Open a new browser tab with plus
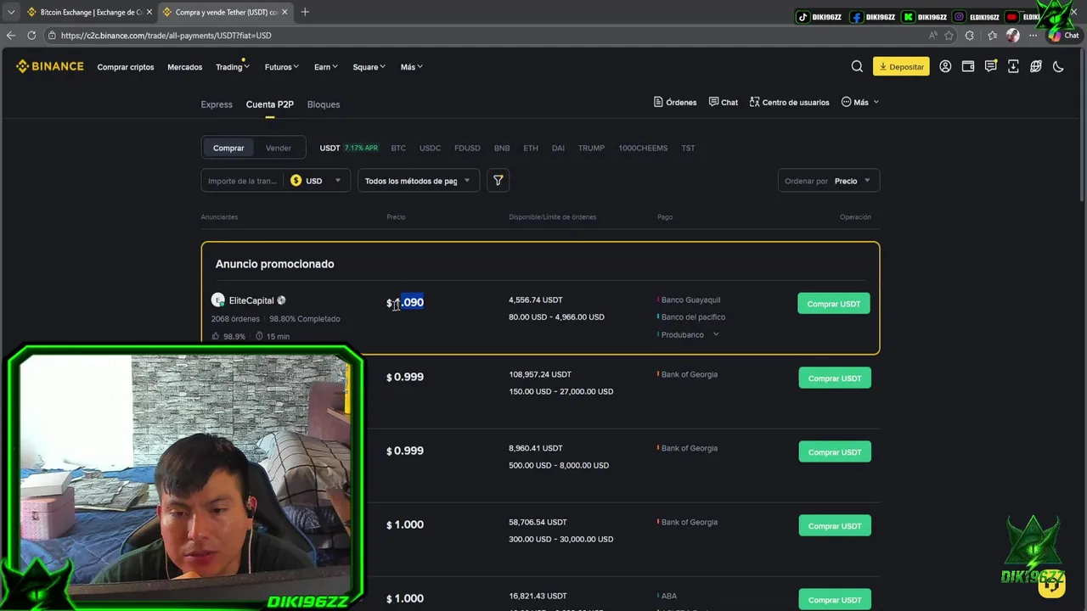The image size is (1087, 611). click(x=305, y=12)
